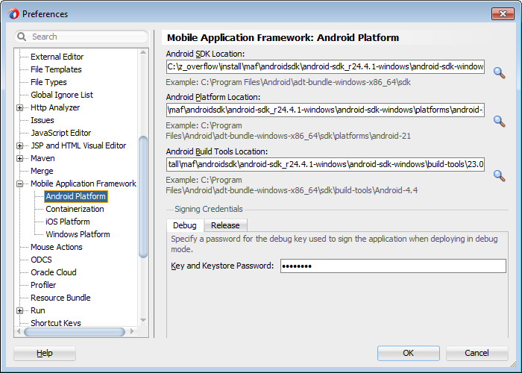Image resolution: width=522 pixels, height=373 pixels.
Task: Click tree horizontal scrollbar right arrow
Action: (132, 332)
